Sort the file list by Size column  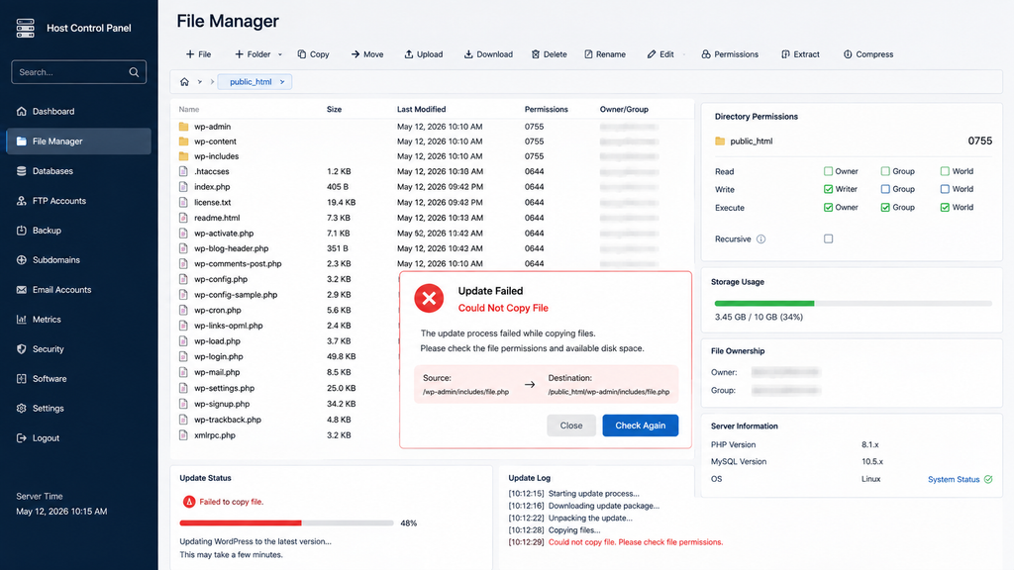[335, 109]
